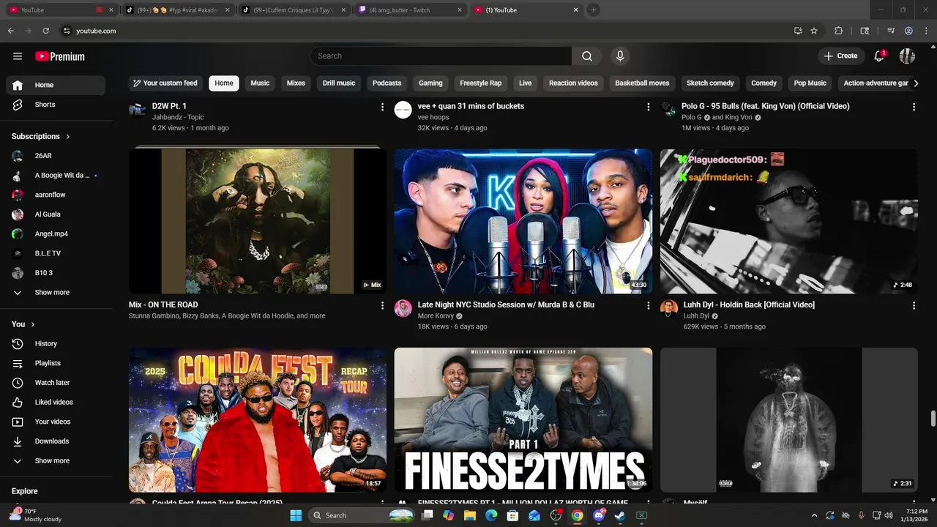Select the Gaming chip

pyautogui.click(x=430, y=83)
